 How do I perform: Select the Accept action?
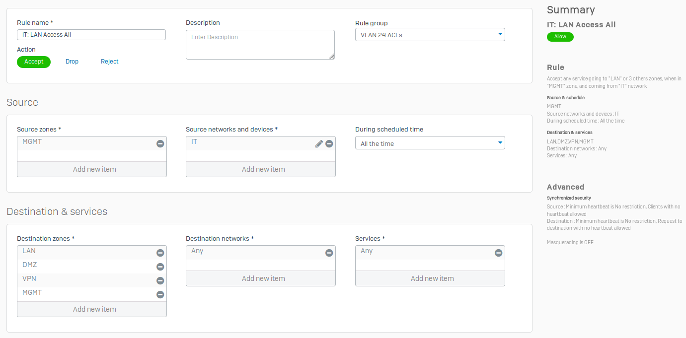[x=34, y=62]
